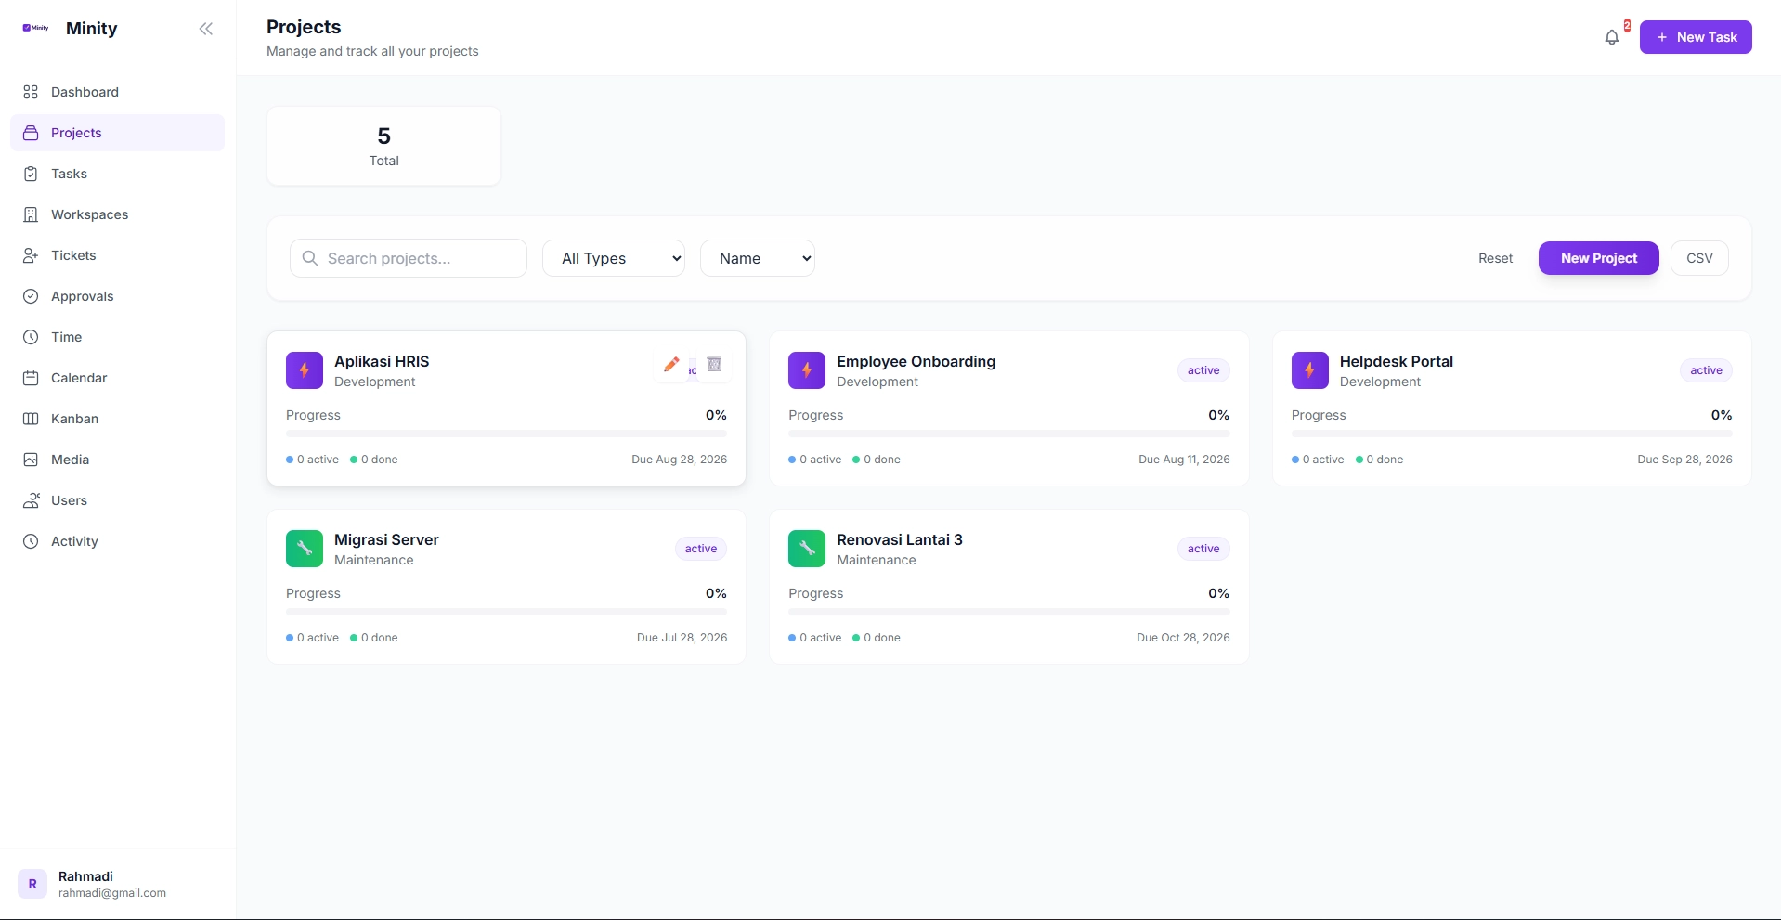Viewport: 1781px width, 920px height.
Task: Click the New Task button
Action: (1696, 37)
